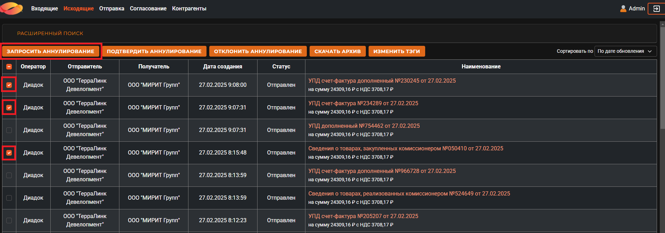
Task: Toggle the select-all header checkbox
Action: pos(9,67)
